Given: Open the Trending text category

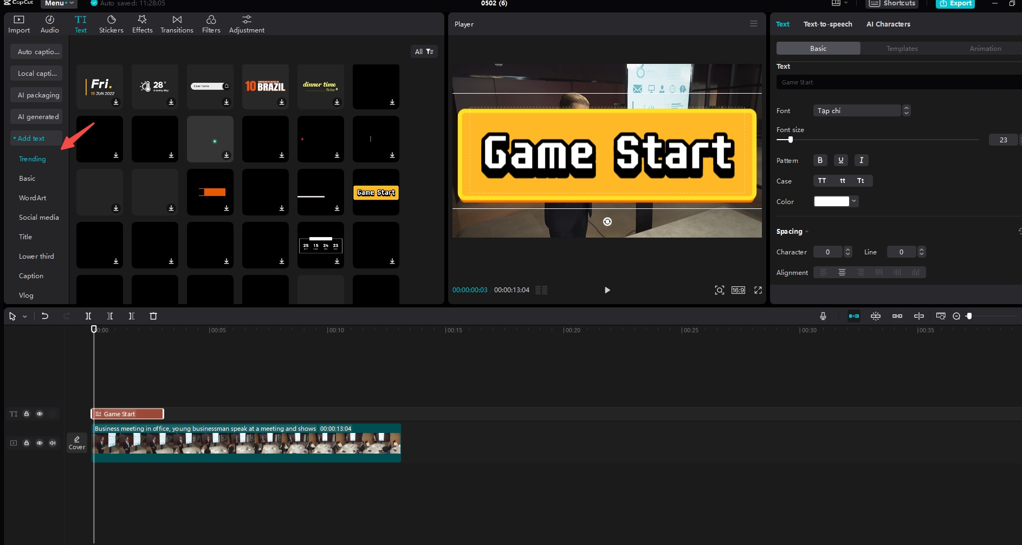Looking at the screenshot, I should tap(32, 159).
